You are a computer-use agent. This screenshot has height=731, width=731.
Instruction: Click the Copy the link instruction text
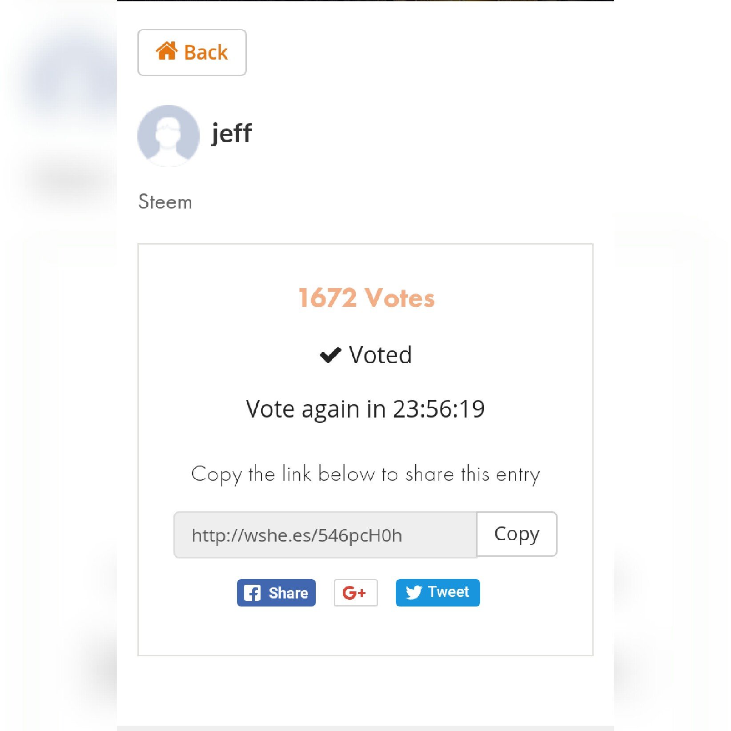[365, 474]
